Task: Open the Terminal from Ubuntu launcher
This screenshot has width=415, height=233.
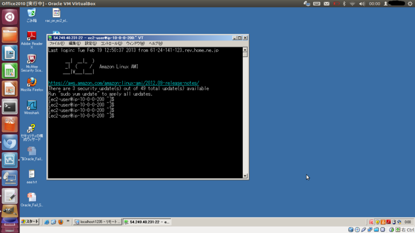Action: tap(9, 107)
